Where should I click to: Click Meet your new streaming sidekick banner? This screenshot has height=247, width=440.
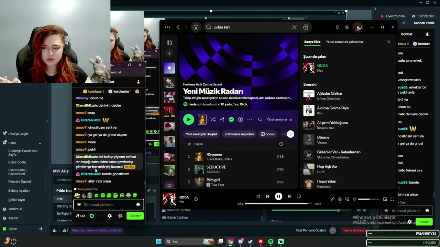(97, 230)
